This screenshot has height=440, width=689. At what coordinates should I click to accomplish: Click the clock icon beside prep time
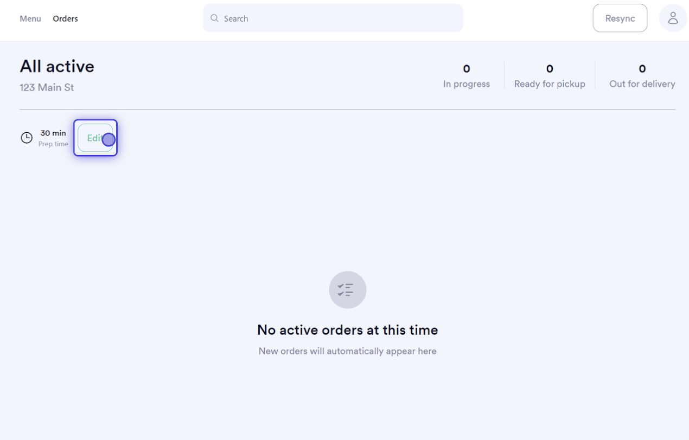27,138
